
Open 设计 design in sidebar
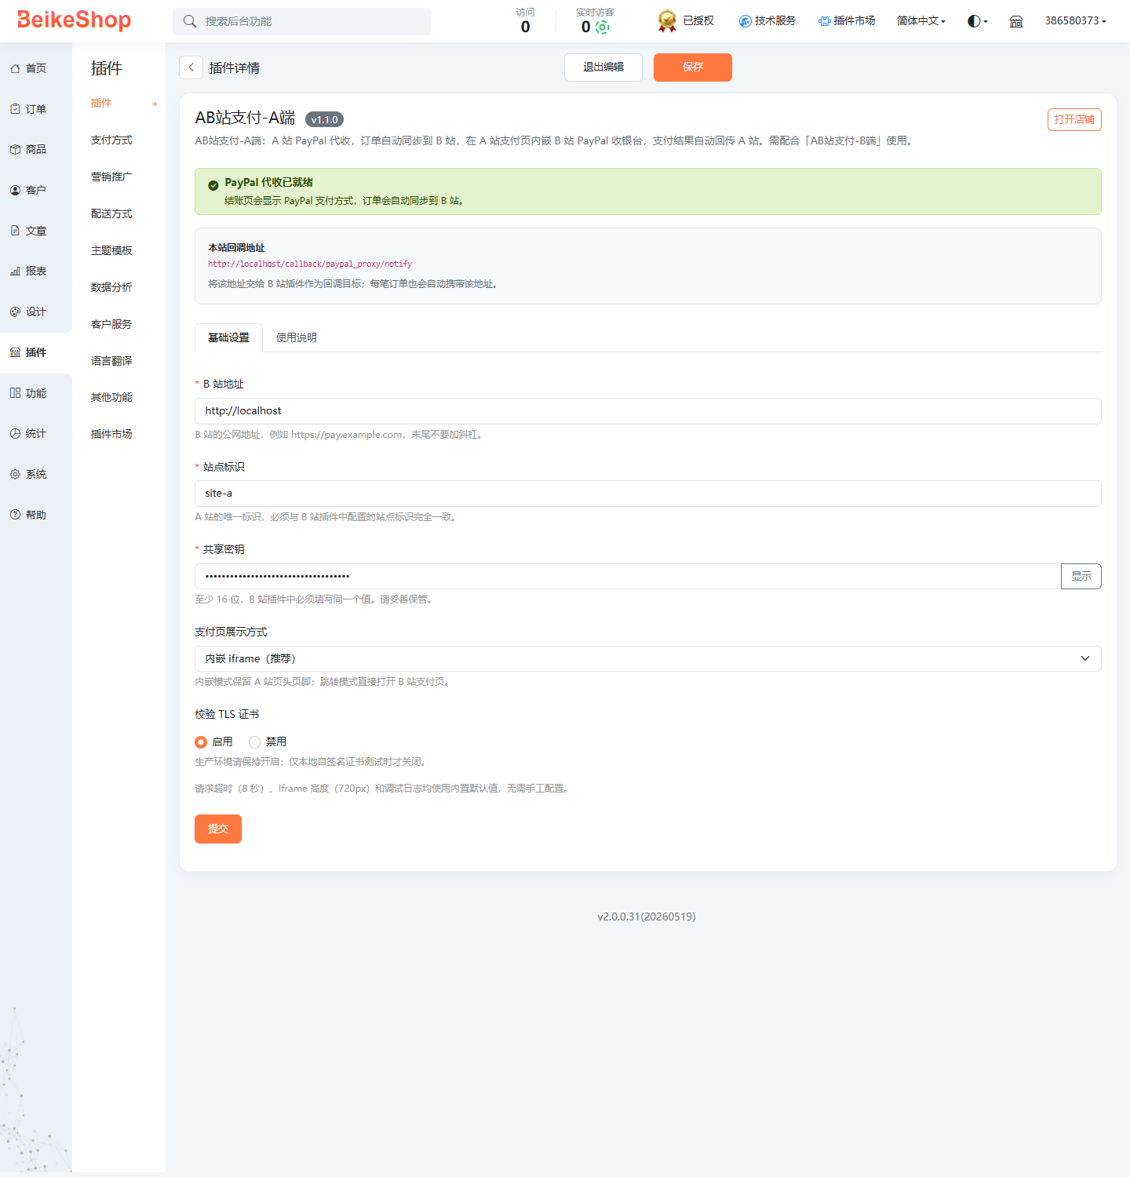[x=36, y=312]
